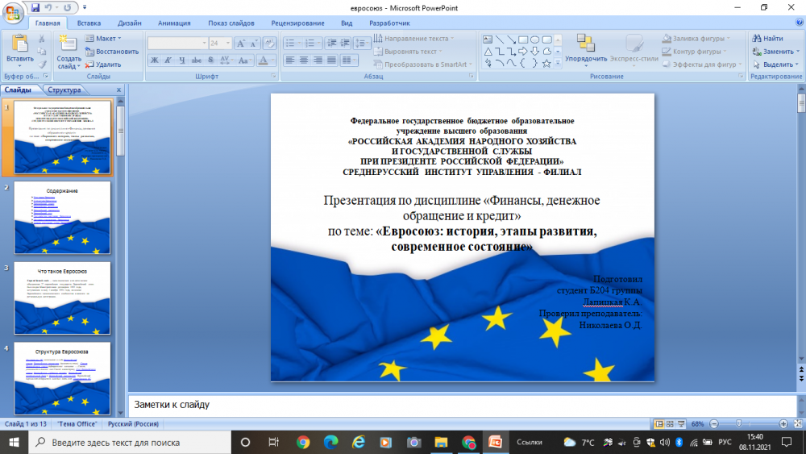
Task: Click the Paste (Вставить) clipboard icon
Action: [x=19, y=45]
